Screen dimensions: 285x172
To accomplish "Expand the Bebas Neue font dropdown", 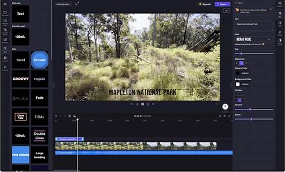I will (254, 39).
